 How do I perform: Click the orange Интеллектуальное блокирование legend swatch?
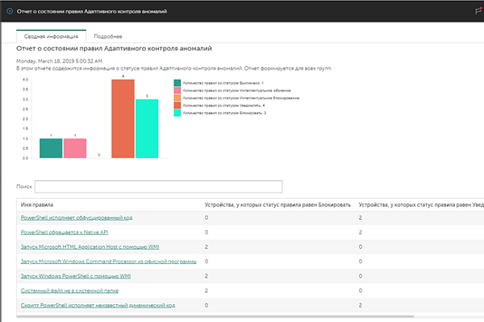tap(177, 98)
